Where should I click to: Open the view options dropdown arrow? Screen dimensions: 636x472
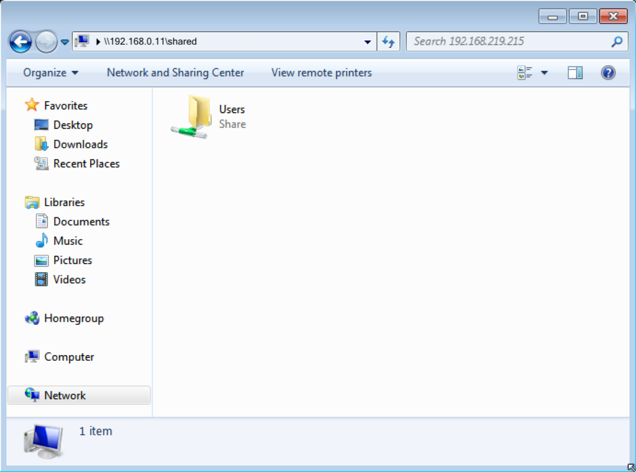pyautogui.click(x=544, y=73)
